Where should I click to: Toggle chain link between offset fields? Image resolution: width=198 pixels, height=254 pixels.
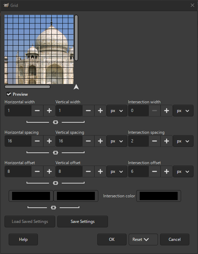tap(56, 183)
